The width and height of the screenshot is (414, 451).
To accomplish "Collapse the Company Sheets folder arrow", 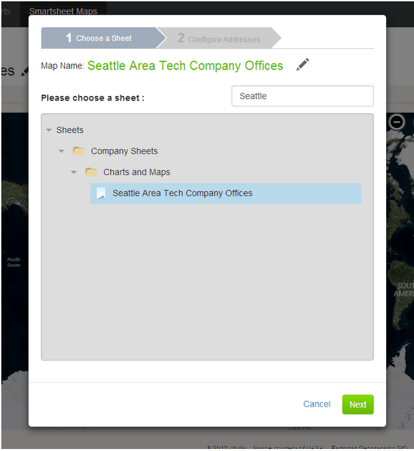I will point(62,151).
